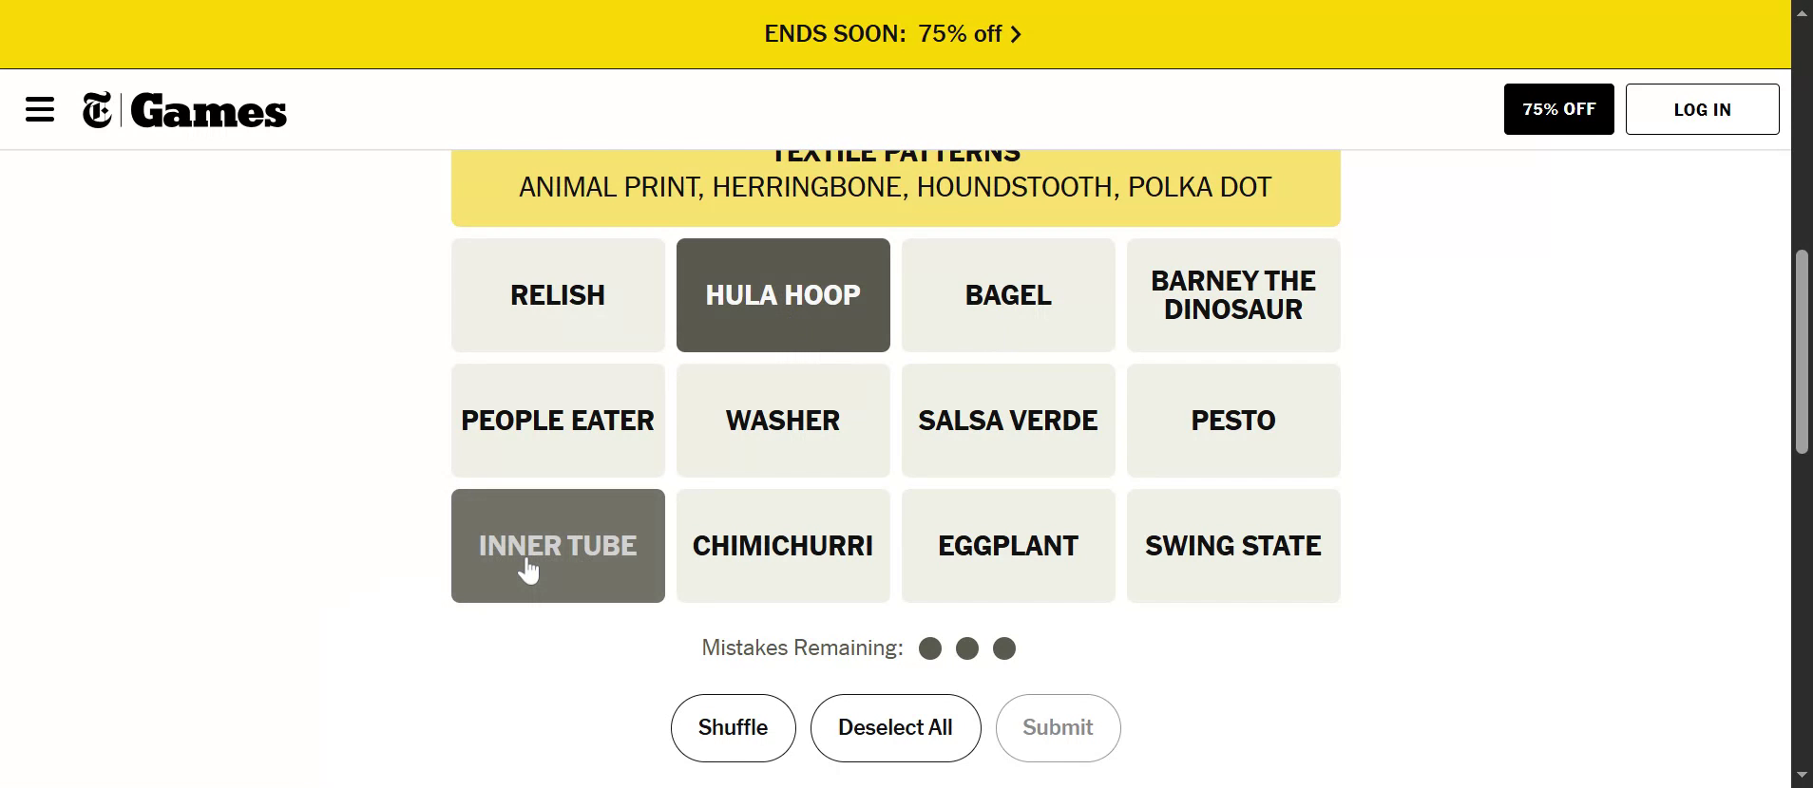Deselect the HULA HOOP tile

point(783,295)
